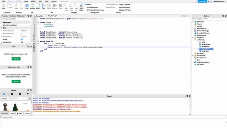Screen dimensions: 227x128
Task: Click the Step Out debugger icon
Action: coord(76,6)
